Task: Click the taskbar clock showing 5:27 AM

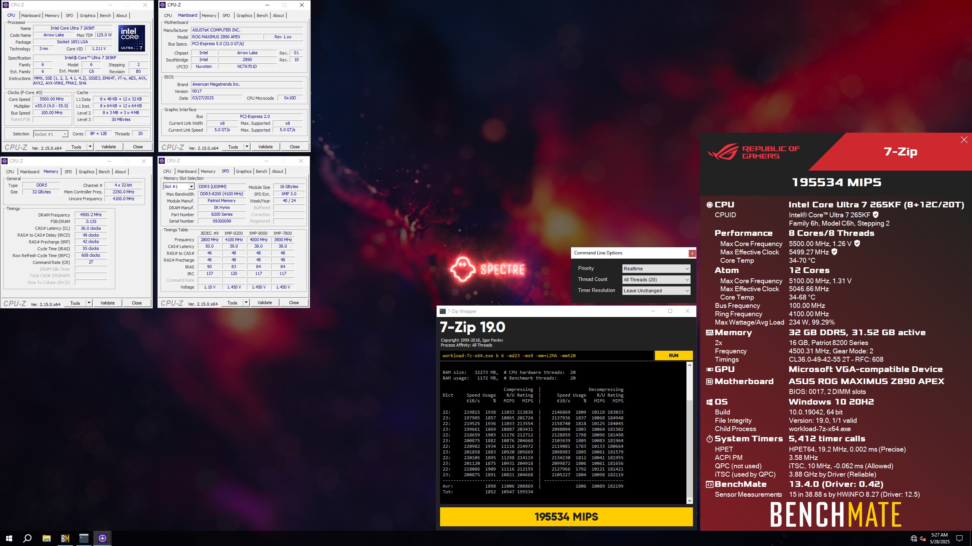Action: point(939,538)
